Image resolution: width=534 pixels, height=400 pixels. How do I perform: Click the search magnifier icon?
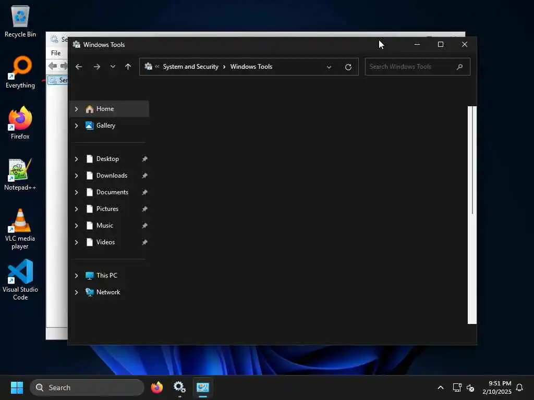pos(460,67)
